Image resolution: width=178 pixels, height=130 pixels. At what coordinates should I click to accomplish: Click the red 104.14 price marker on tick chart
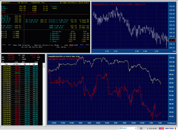172,40
